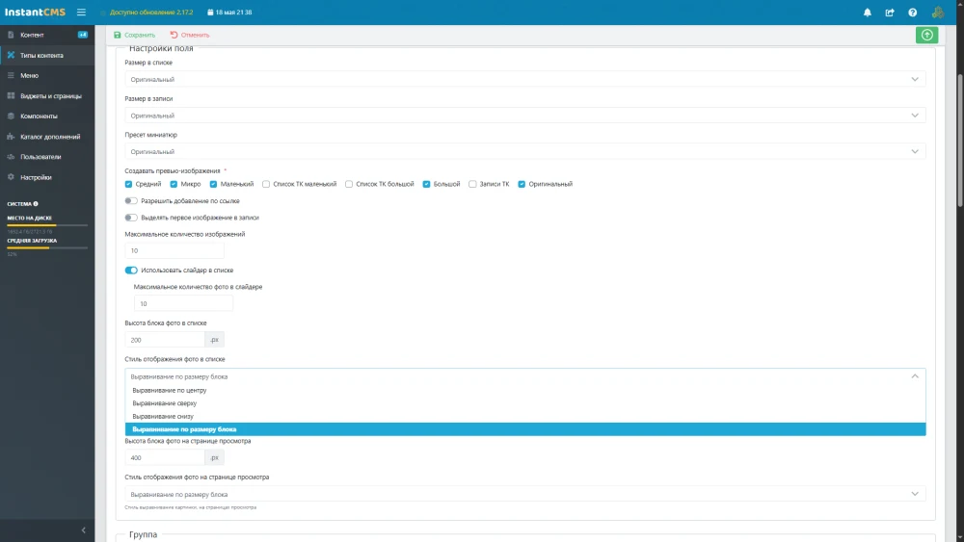964x542 pixels.
Task: Click the Компоненты sidebar icon
Action: (x=11, y=116)
